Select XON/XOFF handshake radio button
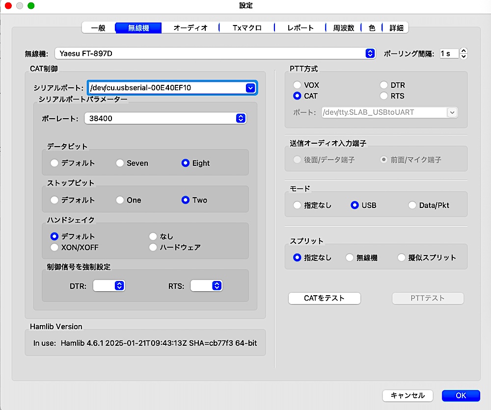The image size is (491, 410). 55,247
